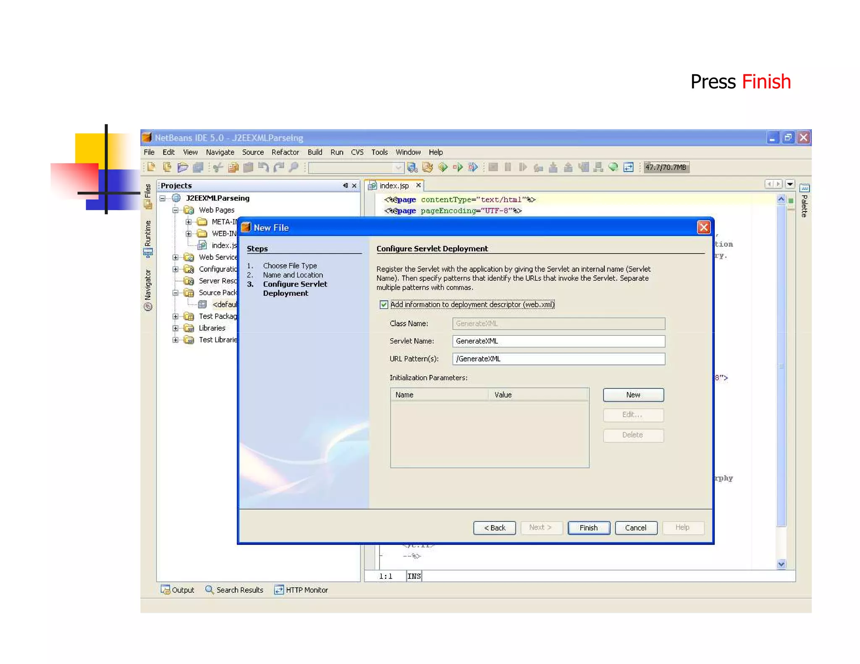Click the memory usage meter 47.7/70.7MB
This screenshot has width=860, height=664.
click(666, 167)
